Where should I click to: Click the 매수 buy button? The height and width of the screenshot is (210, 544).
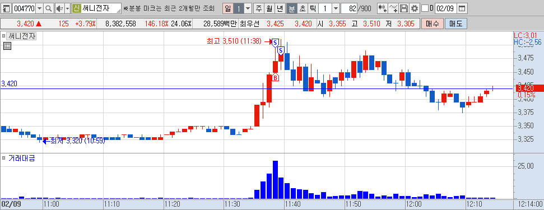pyautogui.click(x=433, y=24)
